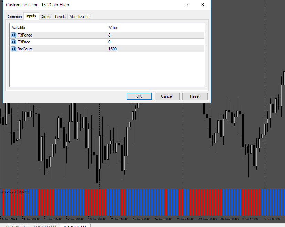Click the Value column header
285x227 pixels.
tap(156, 28)
